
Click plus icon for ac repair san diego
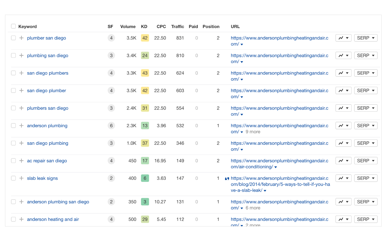[21, 161]
